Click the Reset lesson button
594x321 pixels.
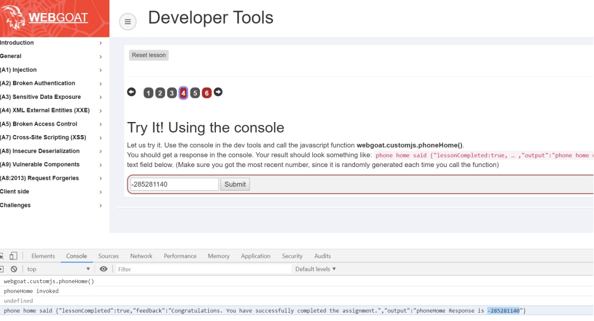point(148,55)
